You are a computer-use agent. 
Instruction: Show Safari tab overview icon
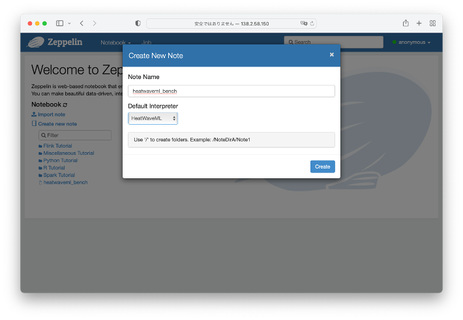(432, 24)
